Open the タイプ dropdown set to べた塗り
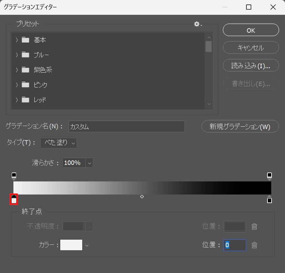Viewport: 285px width, 273px height. point(59,143)
